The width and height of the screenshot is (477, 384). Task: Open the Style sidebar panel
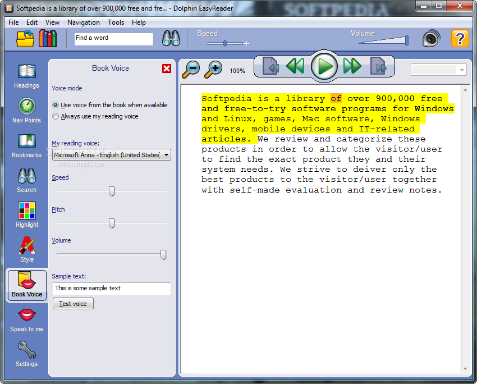27,250
